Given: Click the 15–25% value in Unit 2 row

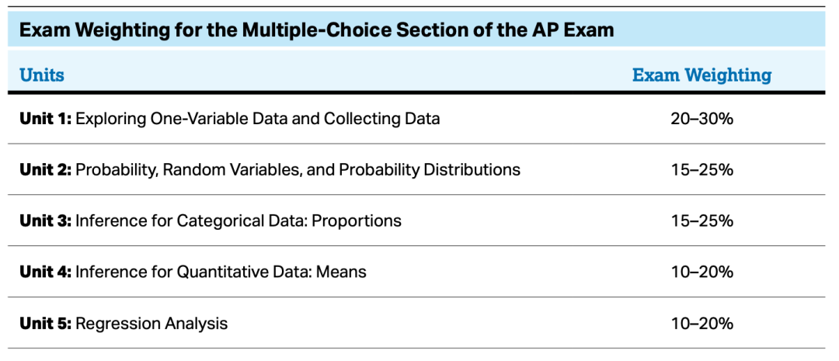Looking at the screenshot, I should 701,169.
